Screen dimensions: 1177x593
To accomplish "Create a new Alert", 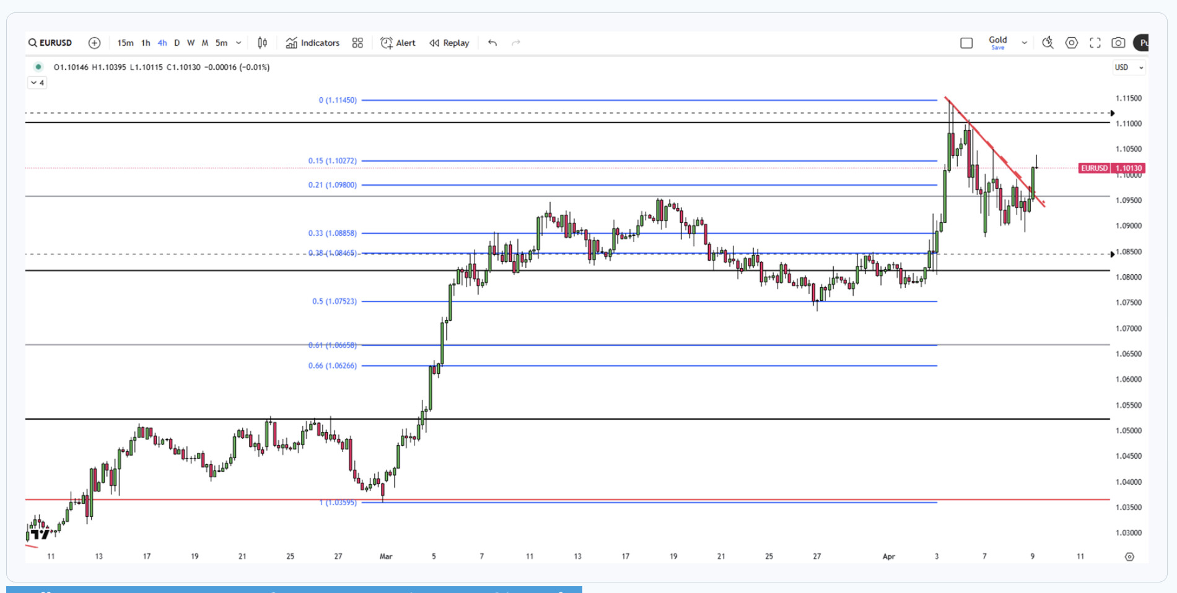I will [x=398, y=43].
